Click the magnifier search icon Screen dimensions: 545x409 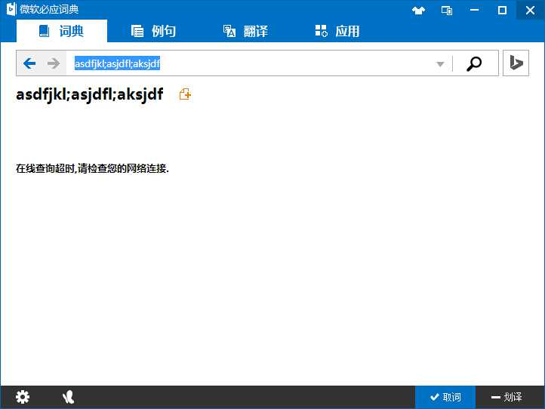[474, 63]
